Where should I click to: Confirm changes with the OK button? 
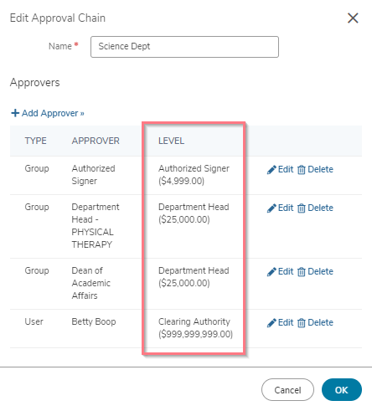tap(342, 389)
